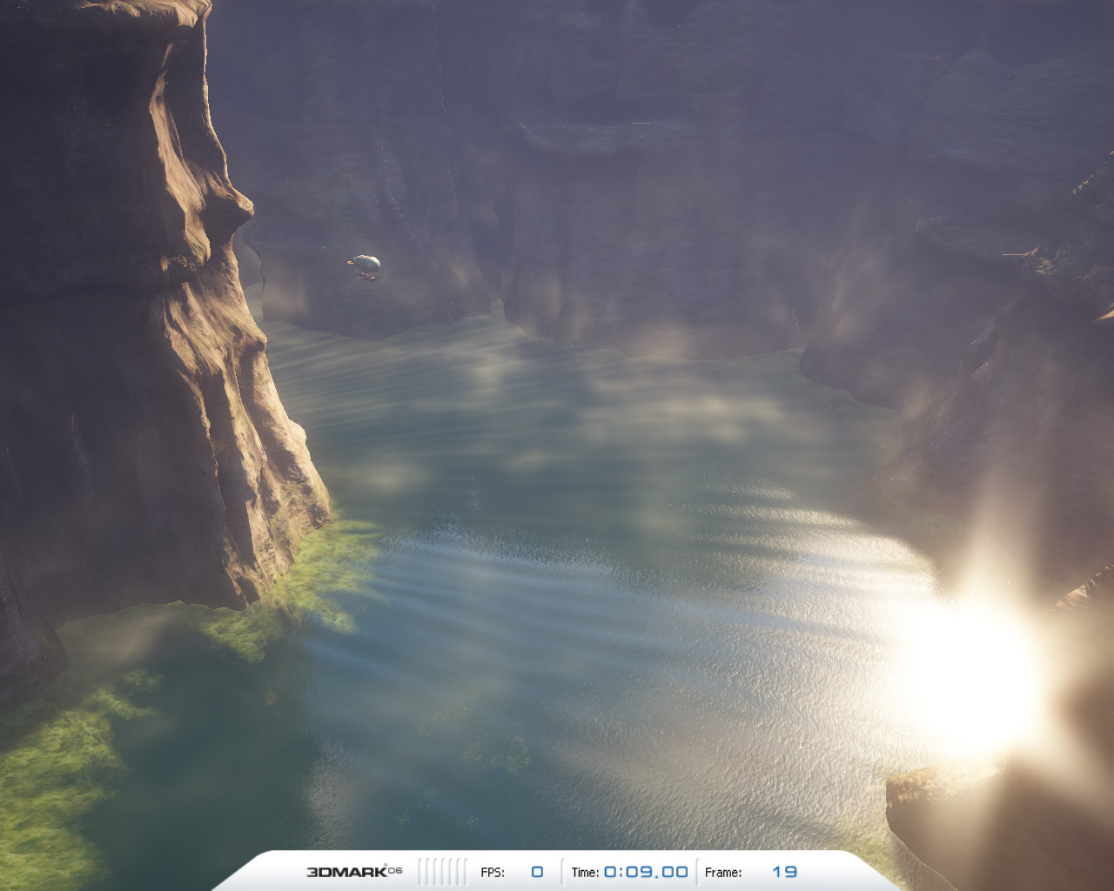Click the airship flying in the canyon
The height and width of the screenshot is (891, 1114).
click(x=365, y=266)
